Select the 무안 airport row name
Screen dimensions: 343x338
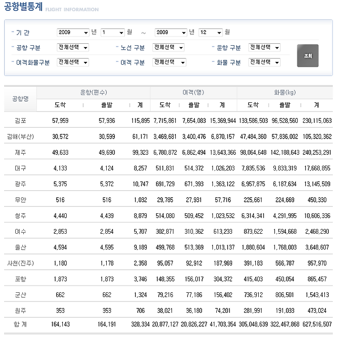point(20,200)
